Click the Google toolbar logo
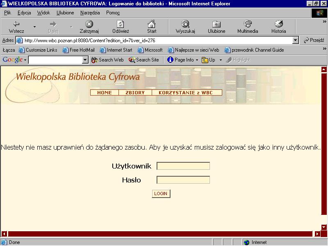328x246 pixels. point(13,60)
